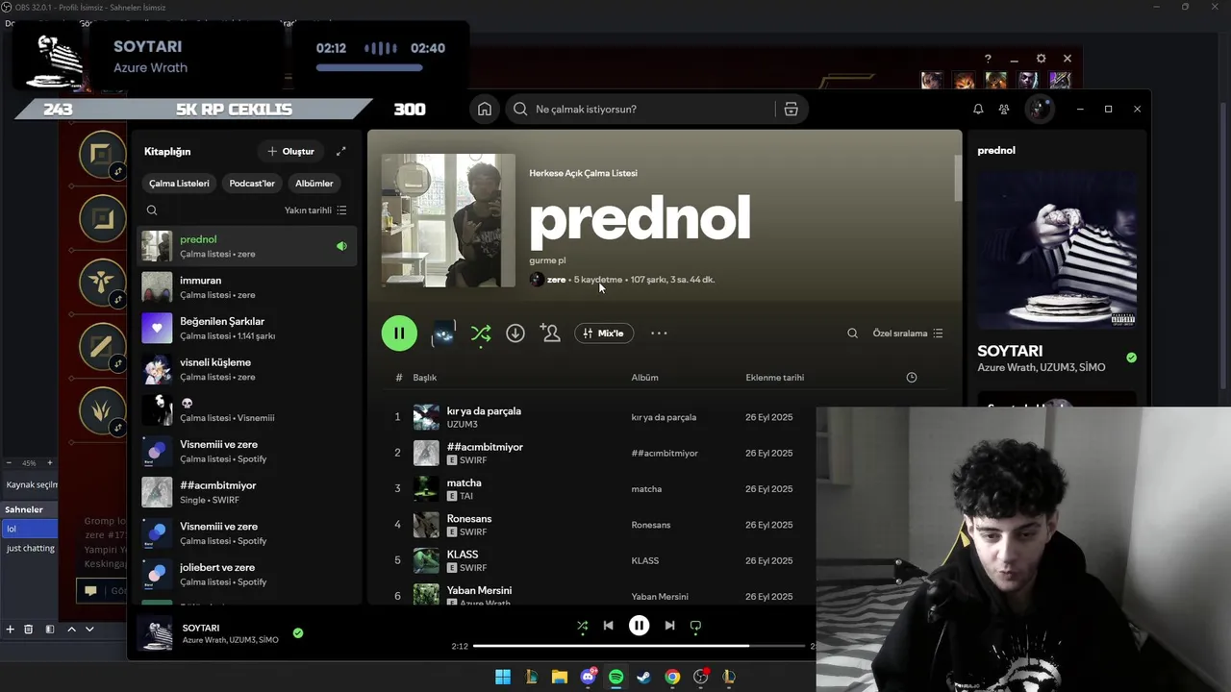Open immuran playlist in library

(247, 287)
